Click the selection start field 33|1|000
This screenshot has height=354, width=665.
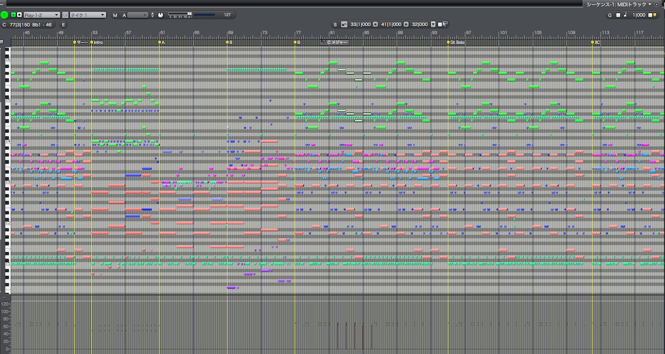tap(360, 24)
